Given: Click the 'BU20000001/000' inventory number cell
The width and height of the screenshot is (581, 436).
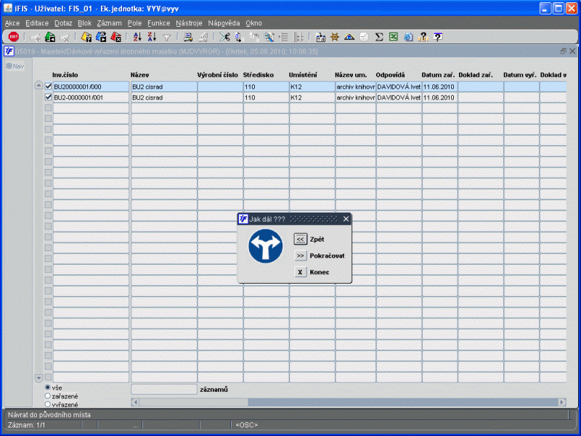Looking at the screenshot, I should click(x=91, y=86).
